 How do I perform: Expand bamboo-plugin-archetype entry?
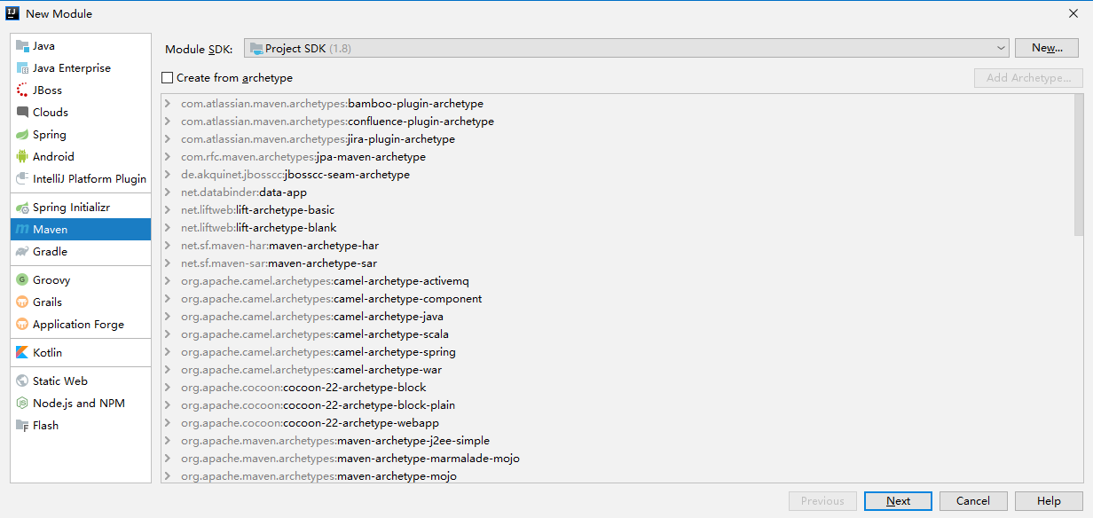[x=168, y=104]
